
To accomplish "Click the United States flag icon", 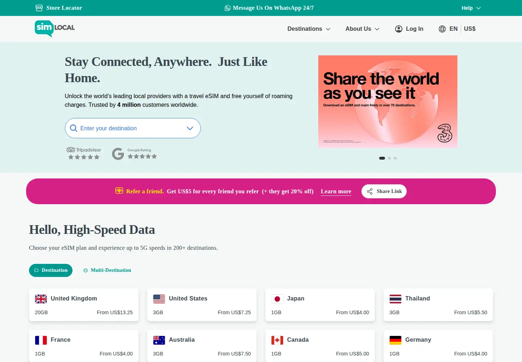I will [x=159, y=299].
